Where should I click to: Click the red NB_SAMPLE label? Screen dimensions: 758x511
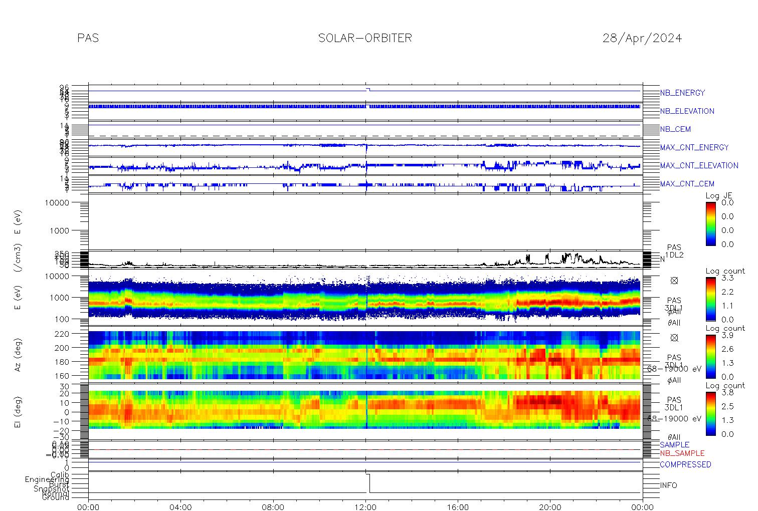(x=682, y=453)
